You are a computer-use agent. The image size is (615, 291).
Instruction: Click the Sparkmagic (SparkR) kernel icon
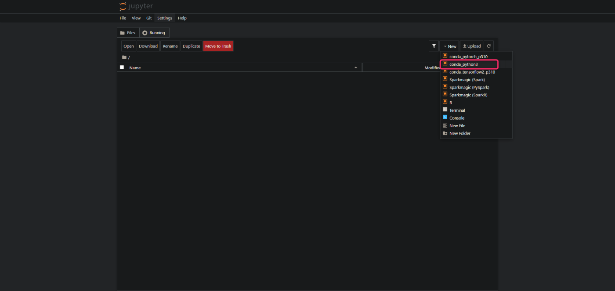[445, 95]
